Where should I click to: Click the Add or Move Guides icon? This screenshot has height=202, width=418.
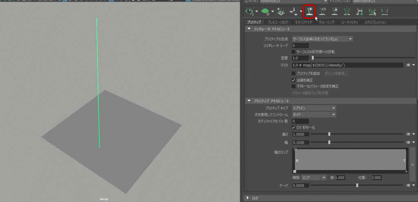[x=310, y=12]
